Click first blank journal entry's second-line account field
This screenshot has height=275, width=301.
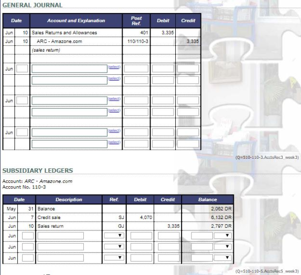pos(69,80)
